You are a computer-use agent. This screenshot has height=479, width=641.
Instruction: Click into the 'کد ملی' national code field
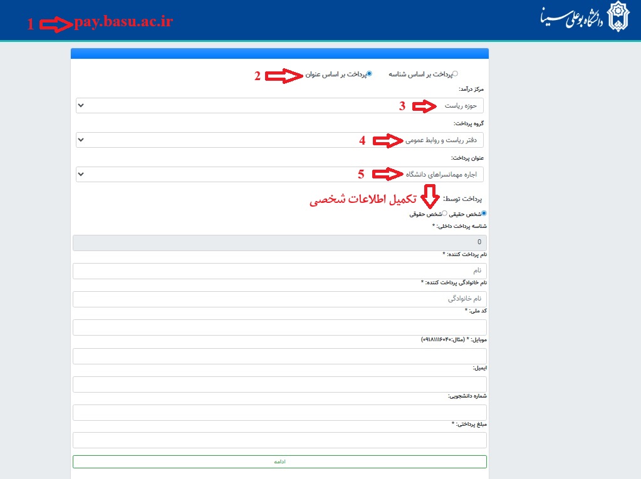279,327
